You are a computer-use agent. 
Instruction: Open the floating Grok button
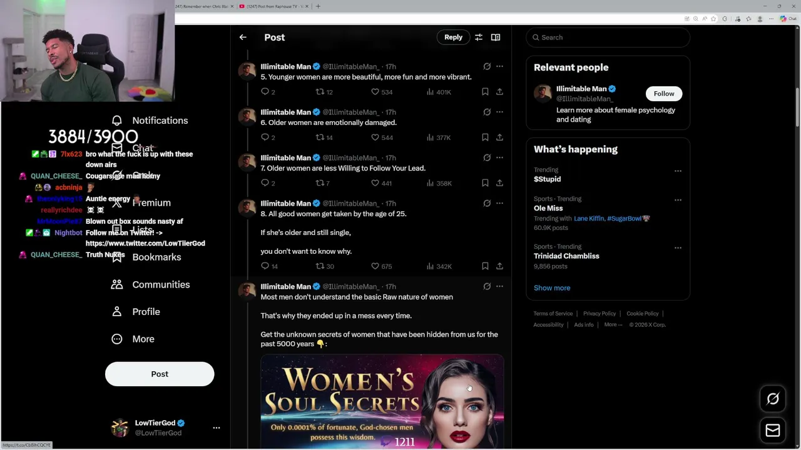pos(773,399)
